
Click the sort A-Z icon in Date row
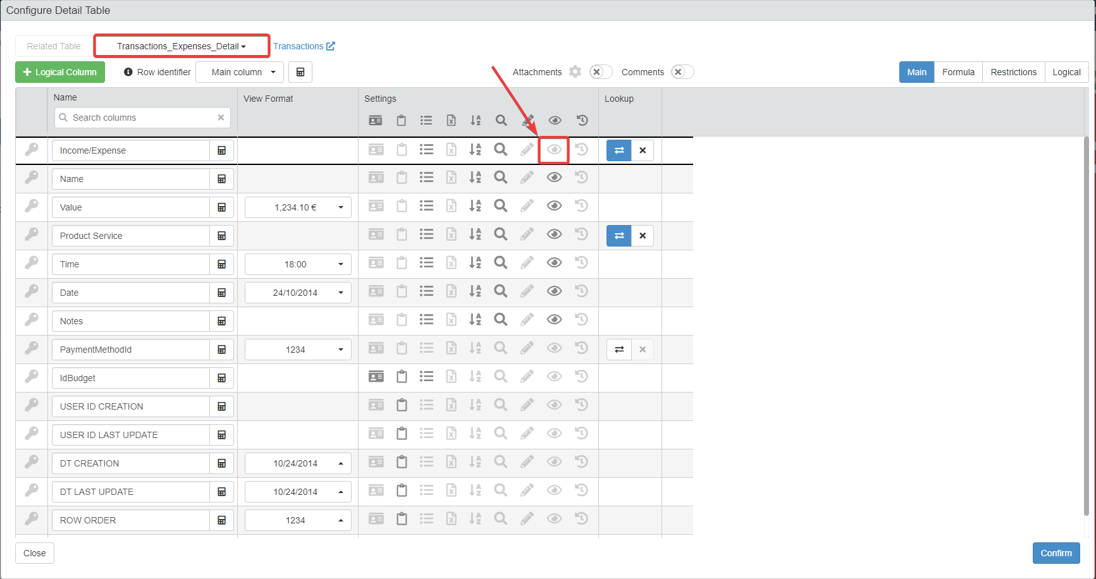[475, 291]
